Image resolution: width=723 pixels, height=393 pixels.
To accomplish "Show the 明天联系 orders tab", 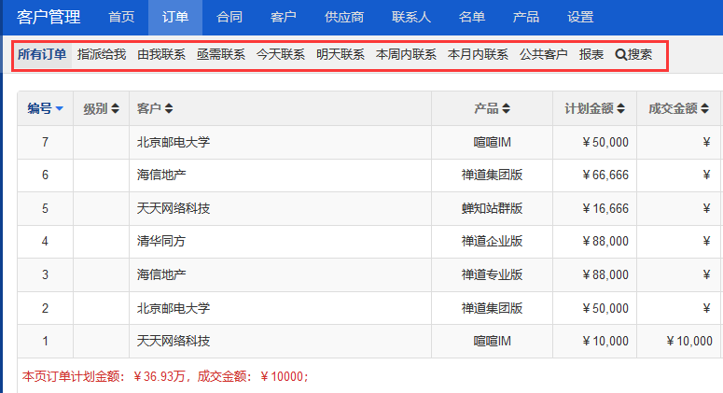I will pos(341,54).
